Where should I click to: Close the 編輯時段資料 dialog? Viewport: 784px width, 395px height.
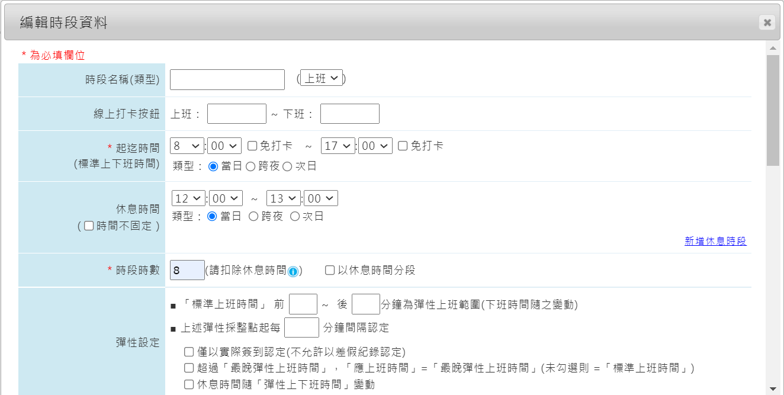click(767, 23)
